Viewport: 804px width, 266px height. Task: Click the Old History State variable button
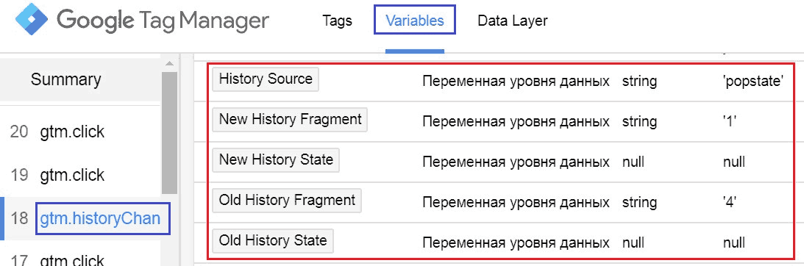pyautogui.click(x=273, y=240)
